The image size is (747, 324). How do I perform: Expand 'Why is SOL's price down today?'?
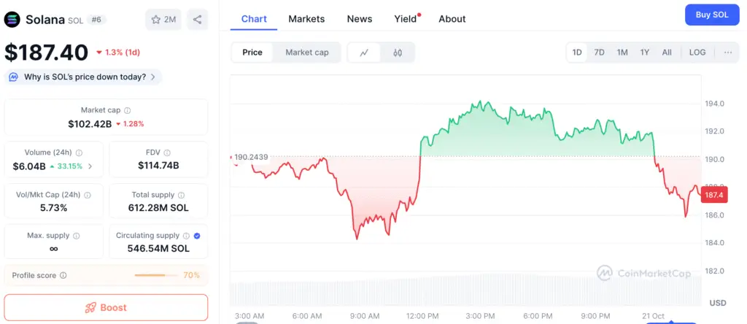[83, 77]
